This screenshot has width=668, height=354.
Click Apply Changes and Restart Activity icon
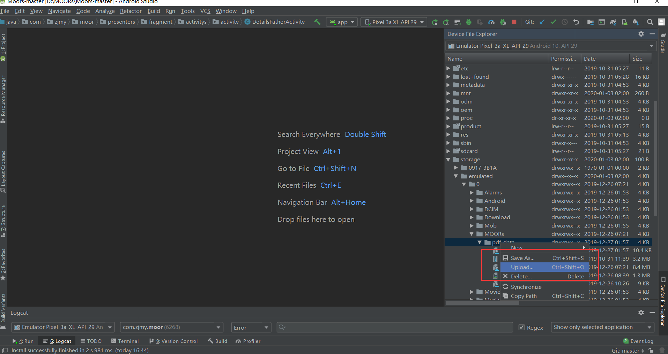[446, 22]
